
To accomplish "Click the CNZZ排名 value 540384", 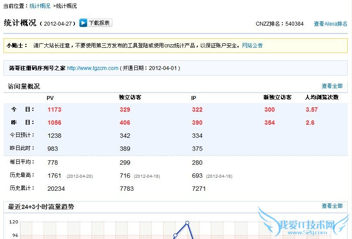I will click(x=294, y=24).
